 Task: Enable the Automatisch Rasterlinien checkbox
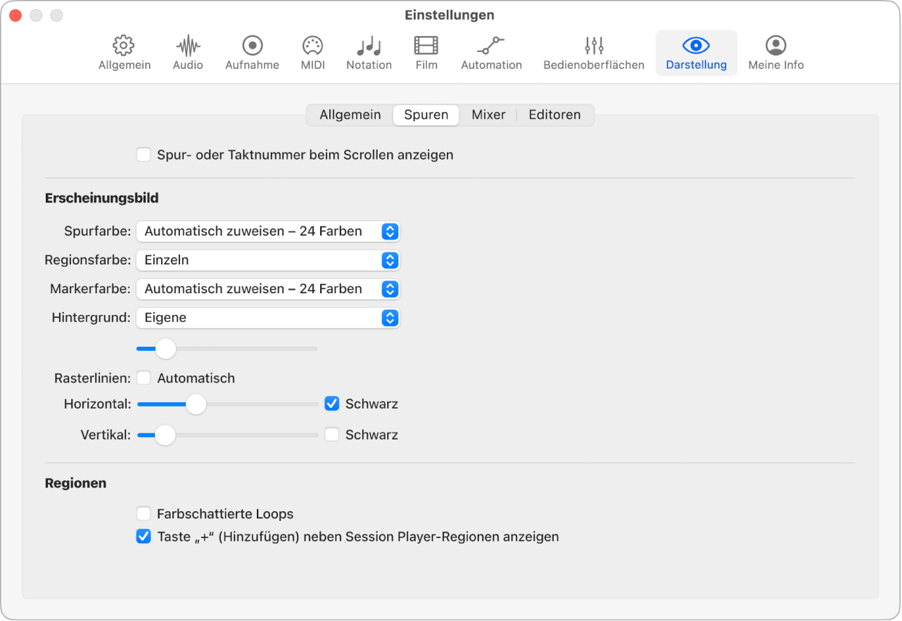144,378
